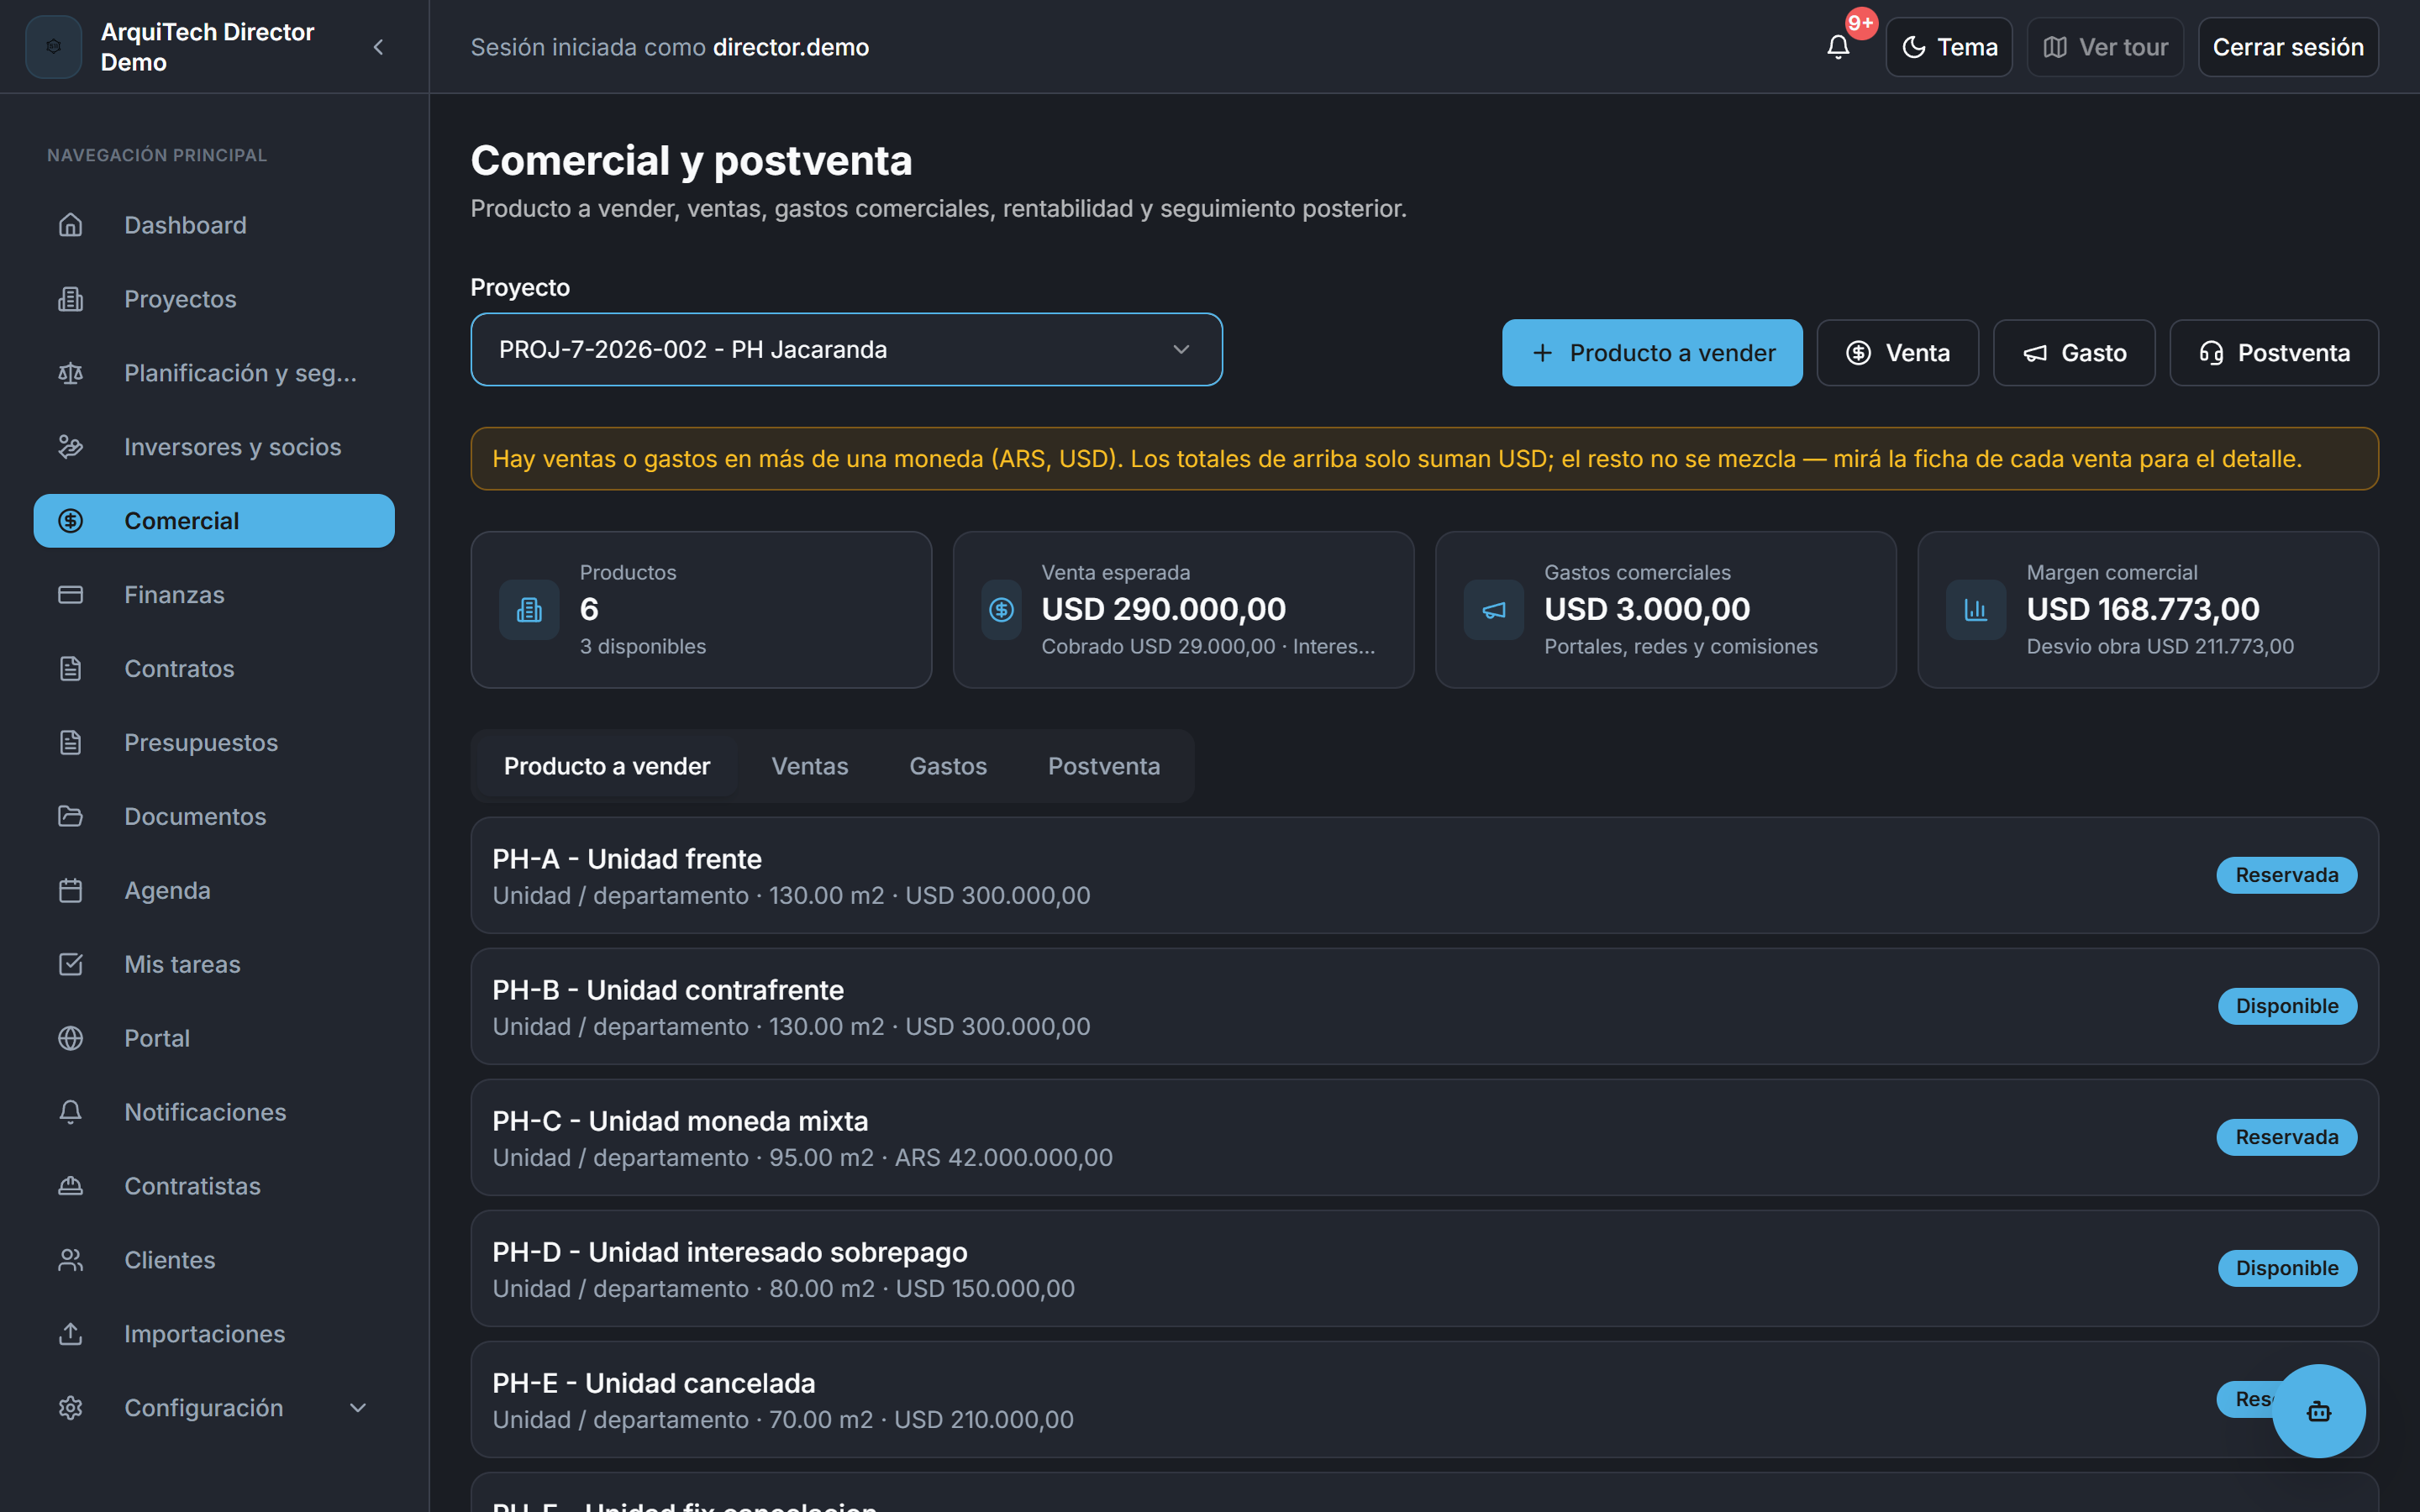Open the assistant robot floating button
Viewport: 2420px width, 1512px height.
point(2318,1411)
